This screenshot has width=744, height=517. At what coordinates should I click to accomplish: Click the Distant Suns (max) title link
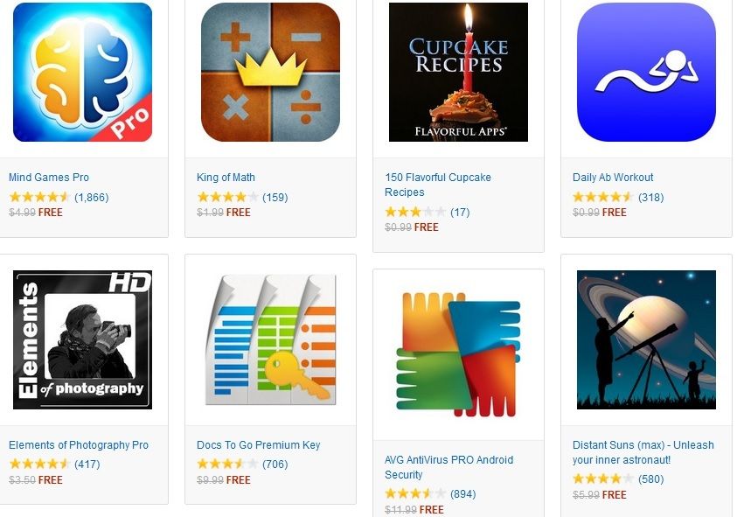(x=643, y=452)
